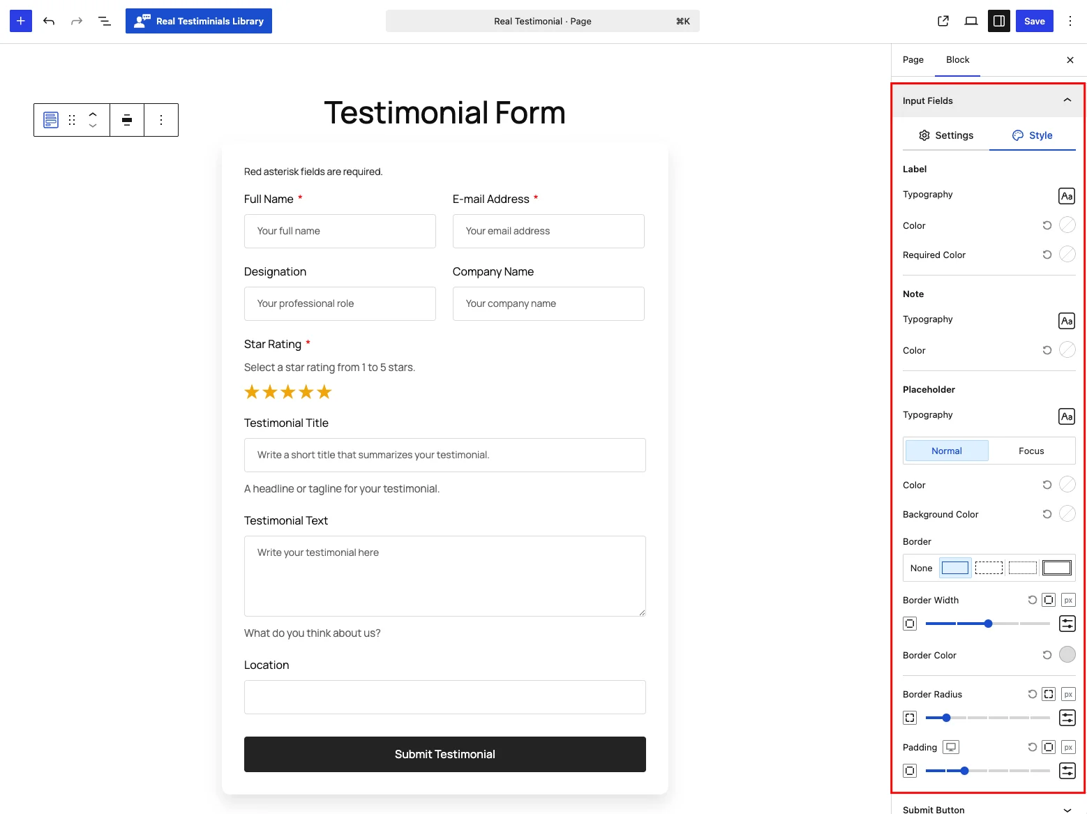Reset the Label color

click(1047, 225)
